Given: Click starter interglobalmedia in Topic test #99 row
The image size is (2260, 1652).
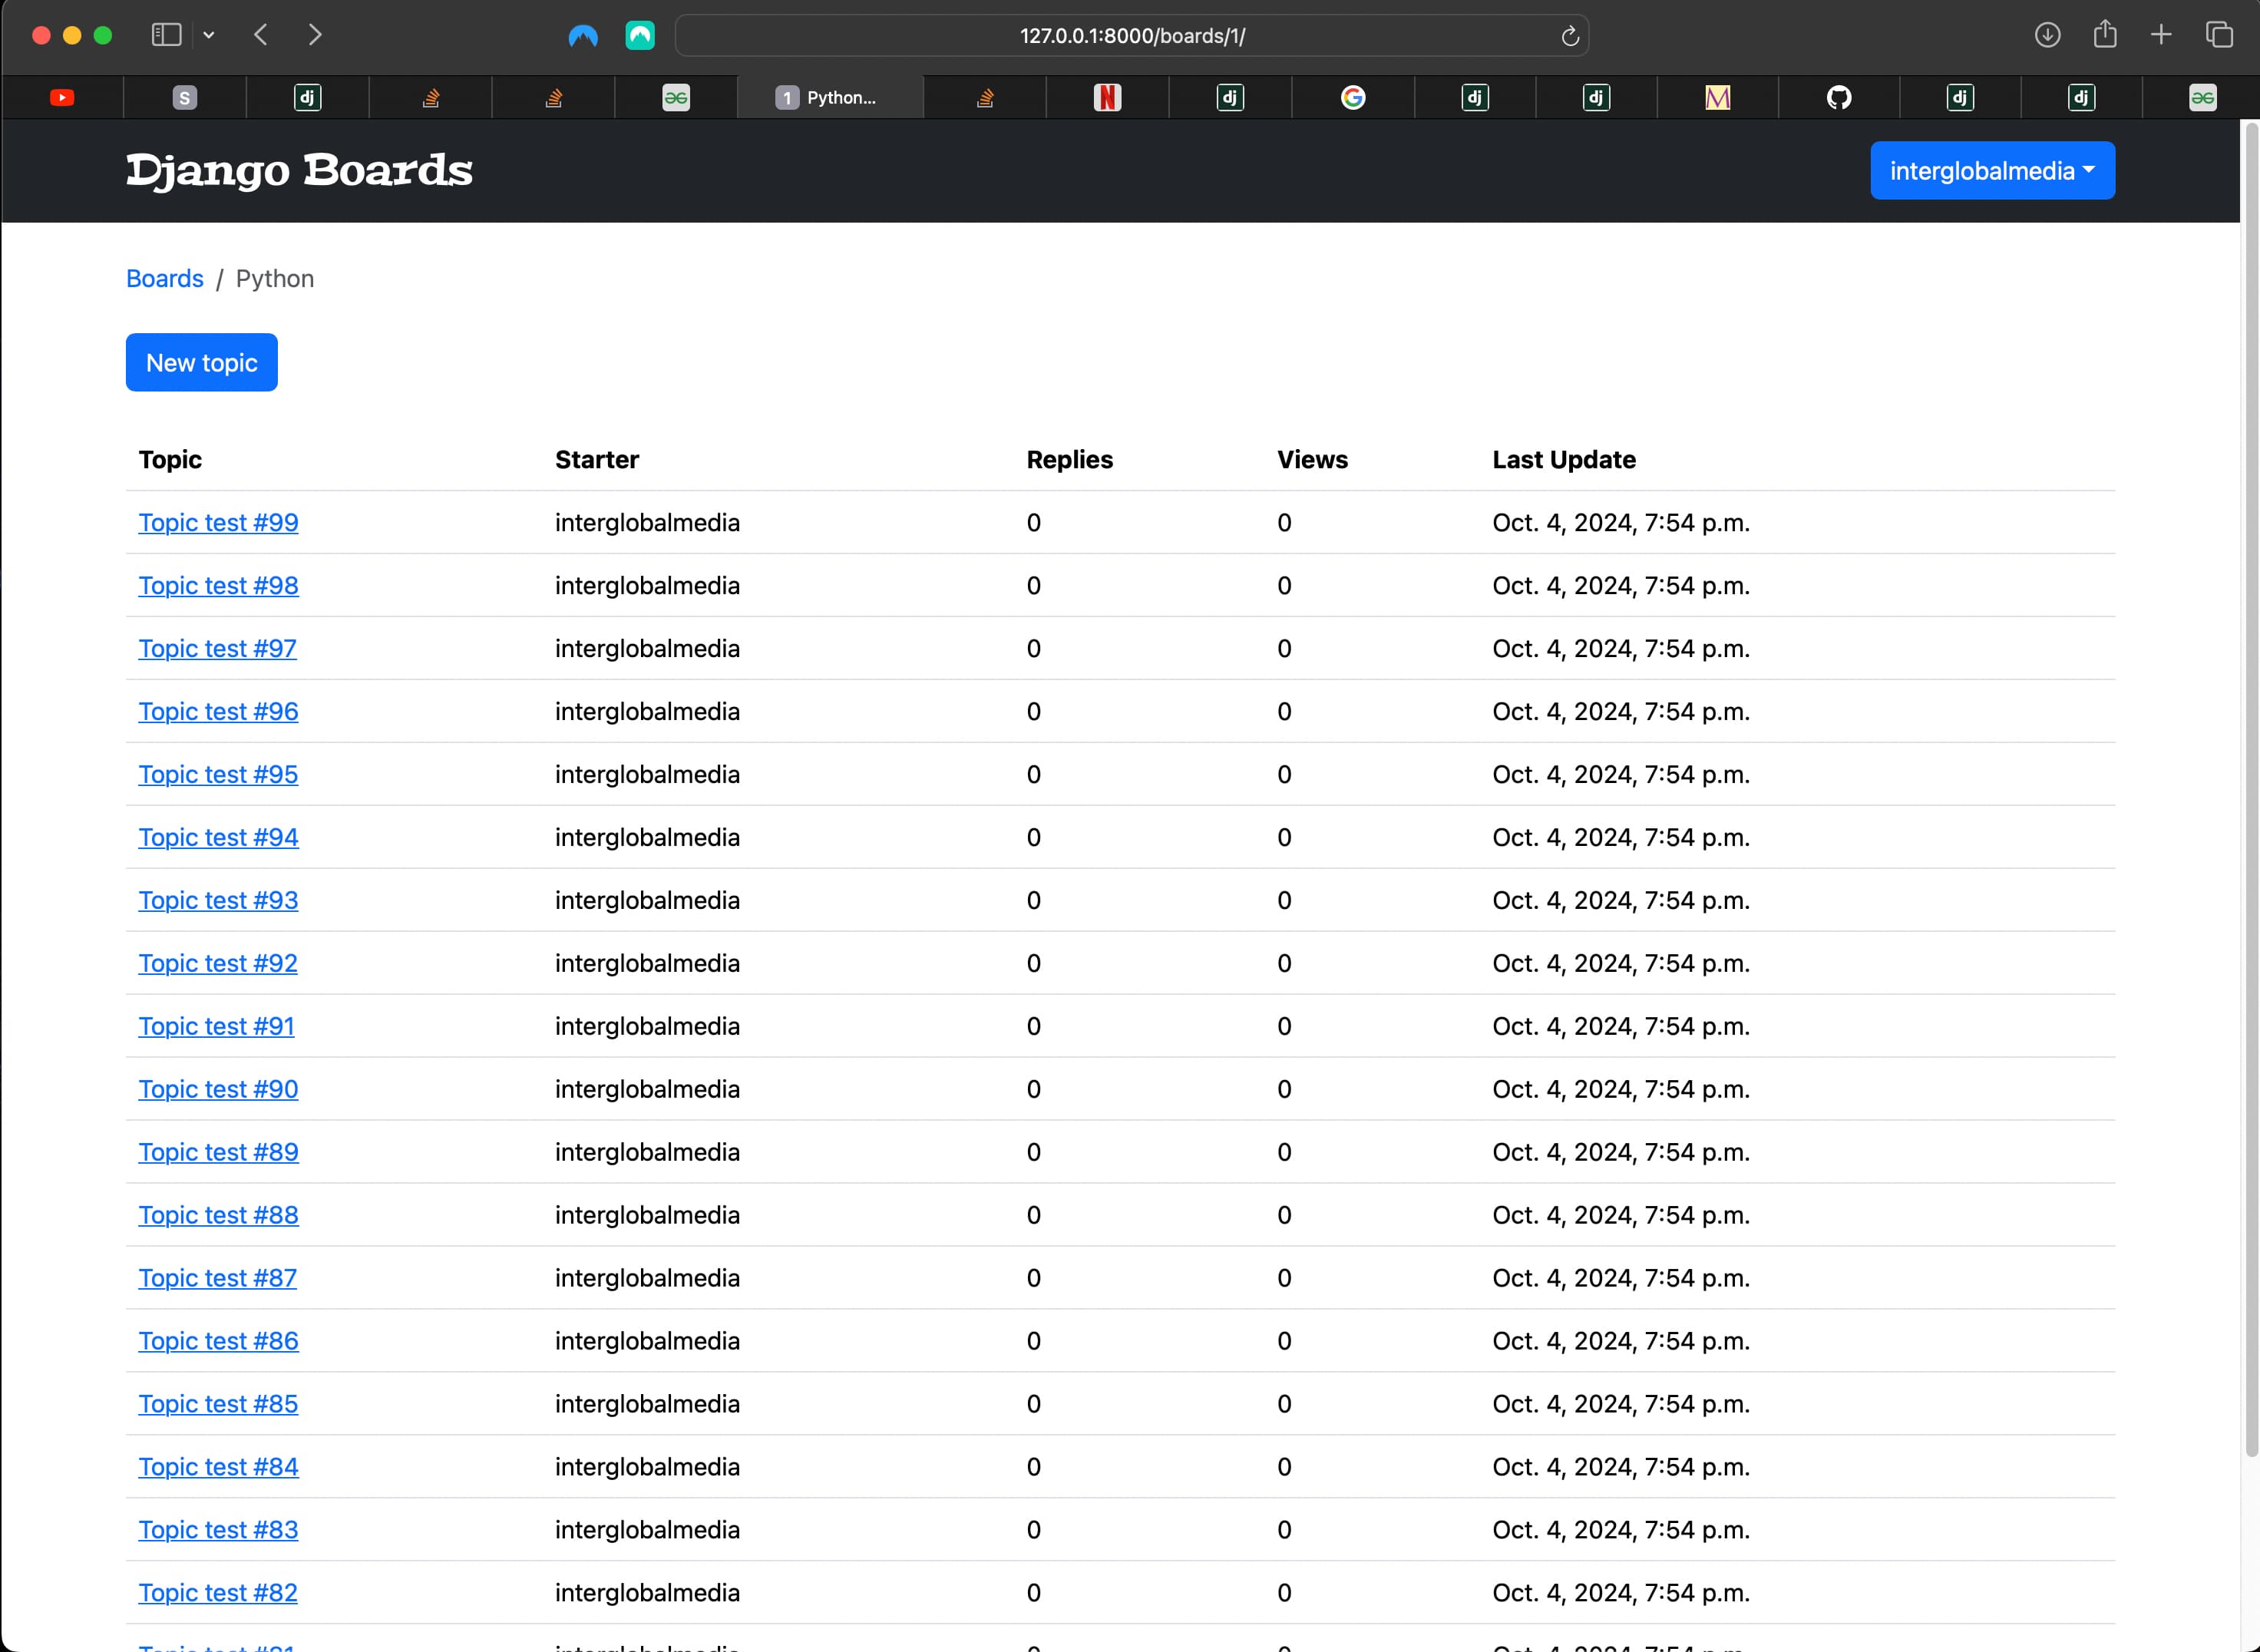Looking at the screenshot, I should (x=647, y=523).
